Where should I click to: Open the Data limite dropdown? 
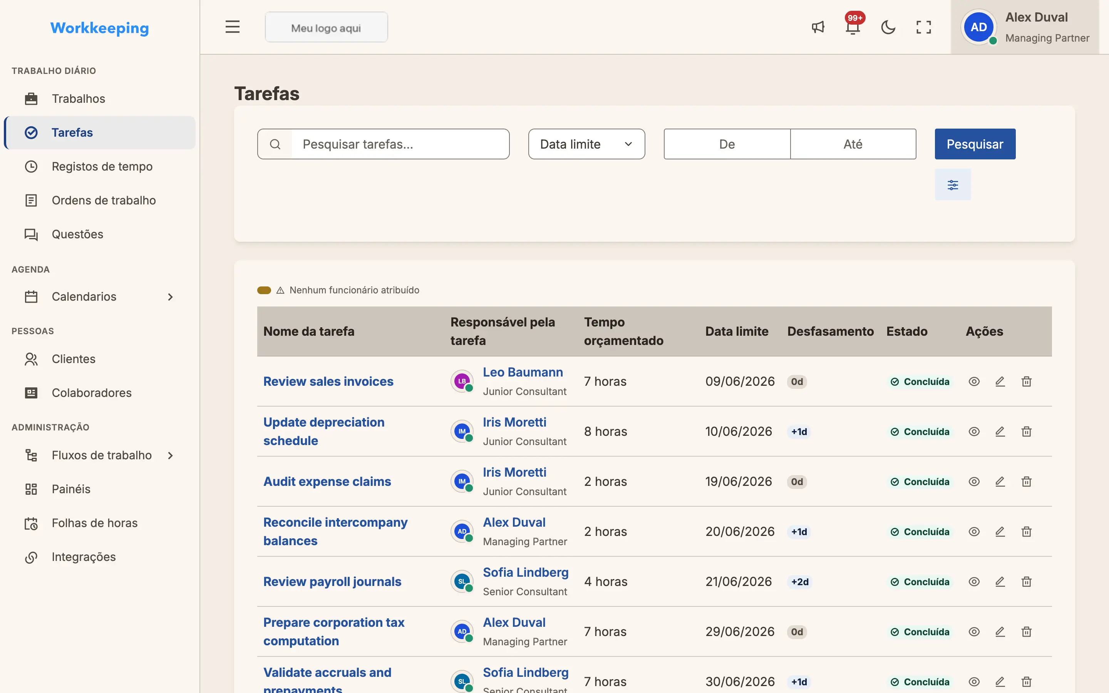[x=586, y=144]
